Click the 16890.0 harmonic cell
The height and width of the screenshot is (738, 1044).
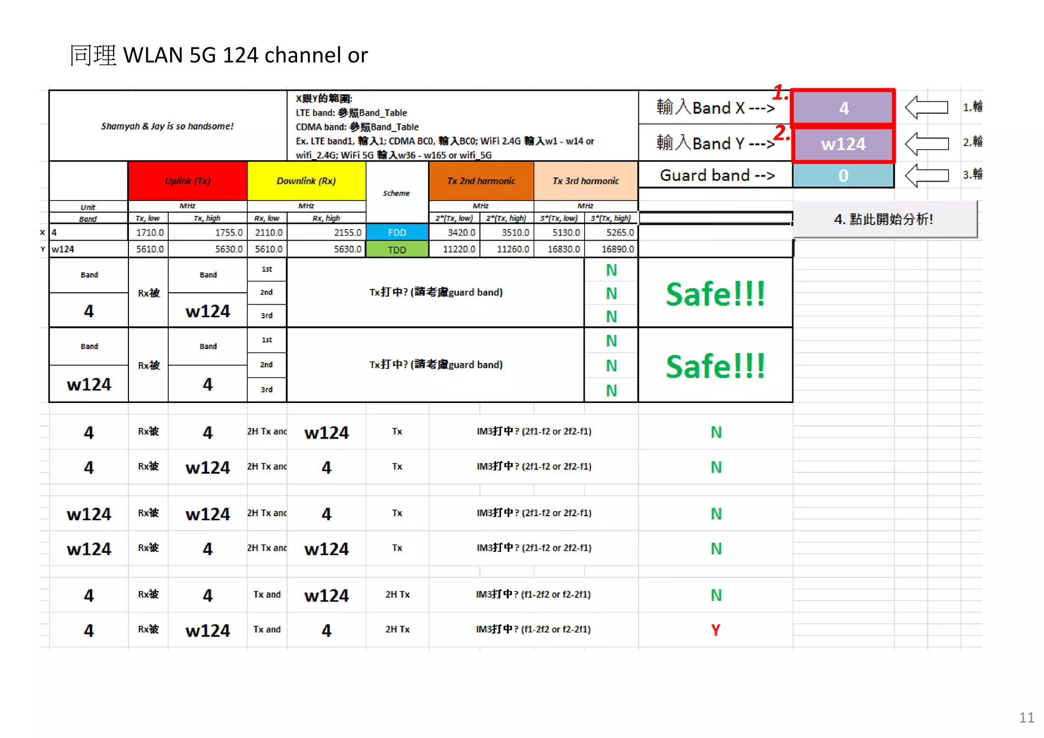pyautogui.click(x=611, y=249)
